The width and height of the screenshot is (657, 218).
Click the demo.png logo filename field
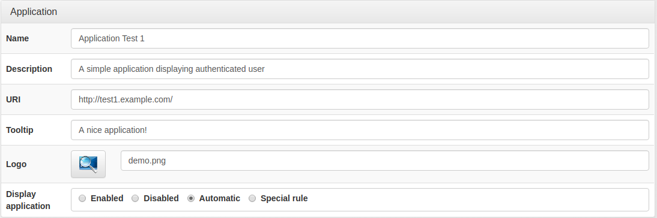pyautogui.click(x=384, y=161)
